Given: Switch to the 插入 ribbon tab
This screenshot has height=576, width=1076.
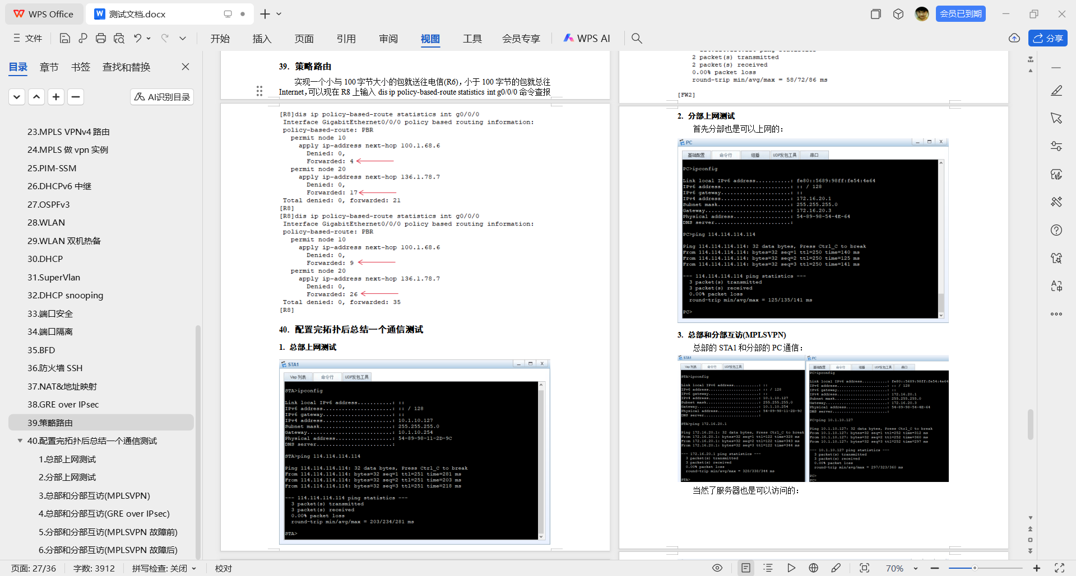Looking at the screenshot, I should point(262,38).
